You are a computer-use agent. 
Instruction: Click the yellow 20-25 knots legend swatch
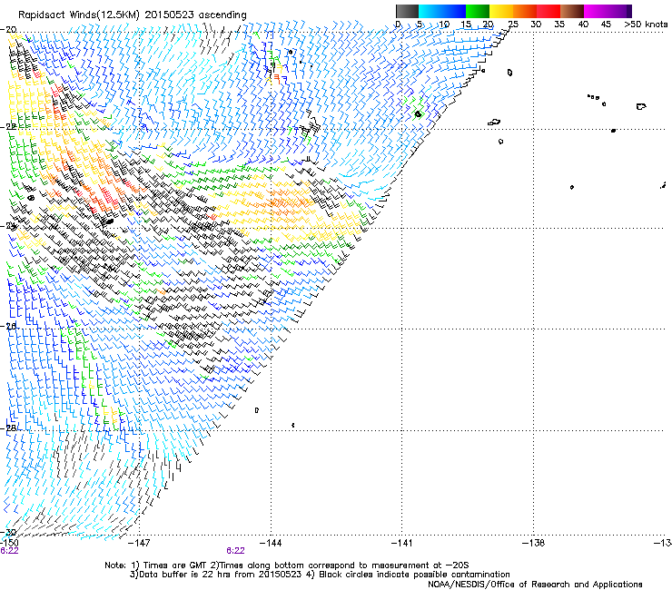pos(501,11)
